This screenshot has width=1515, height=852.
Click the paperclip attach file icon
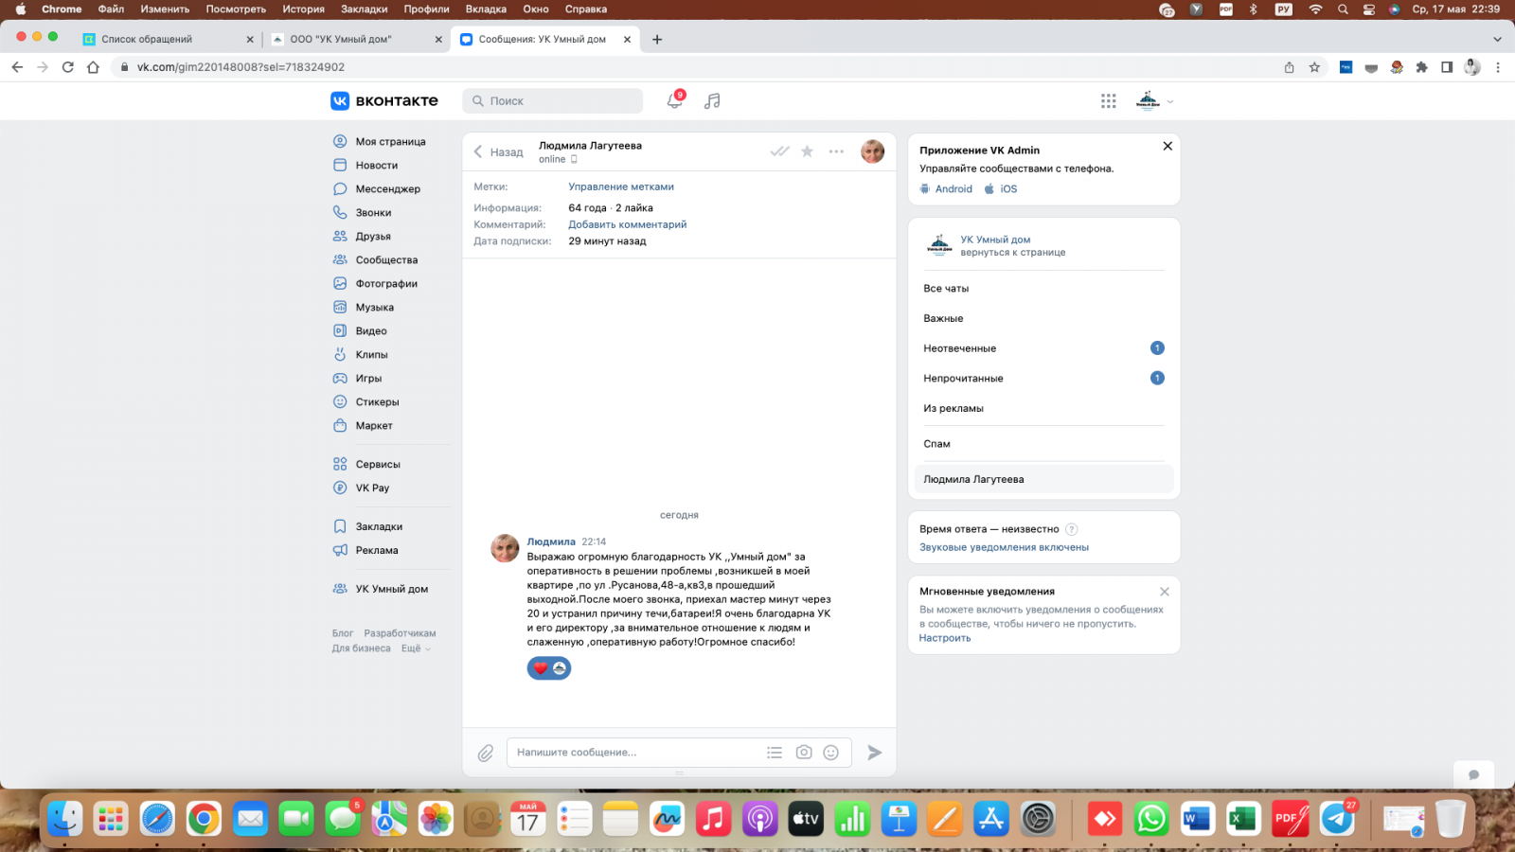486,753
